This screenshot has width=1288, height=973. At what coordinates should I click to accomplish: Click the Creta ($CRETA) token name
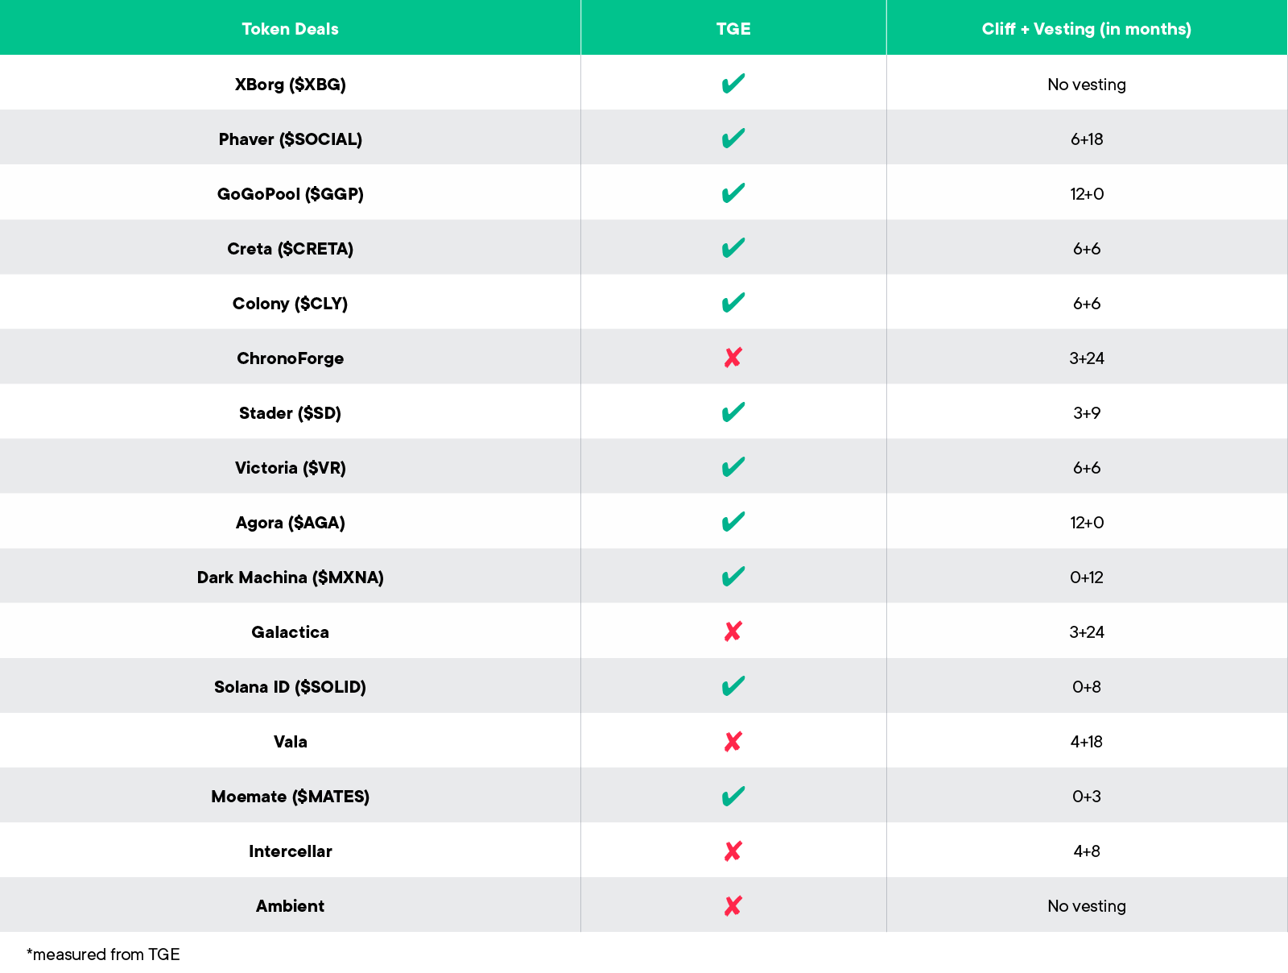(x=290, y=249)
